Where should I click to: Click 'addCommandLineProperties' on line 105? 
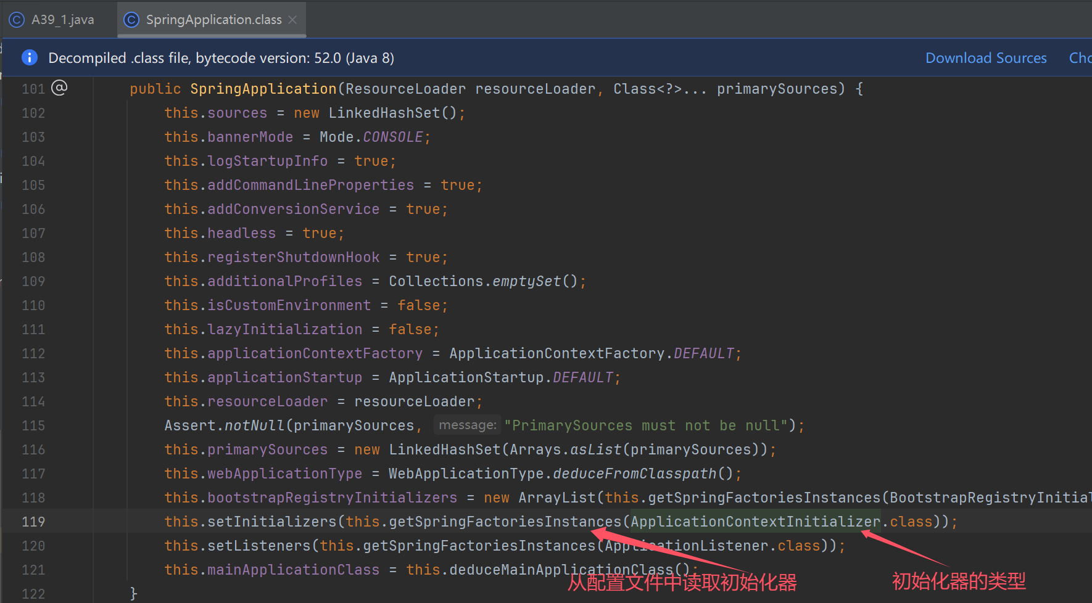(310, 185)
